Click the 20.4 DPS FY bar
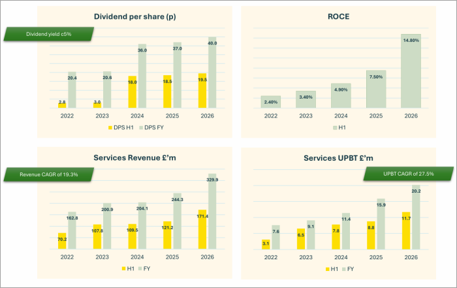This screenshot has width=457, height=288. (x=72, y=90)
